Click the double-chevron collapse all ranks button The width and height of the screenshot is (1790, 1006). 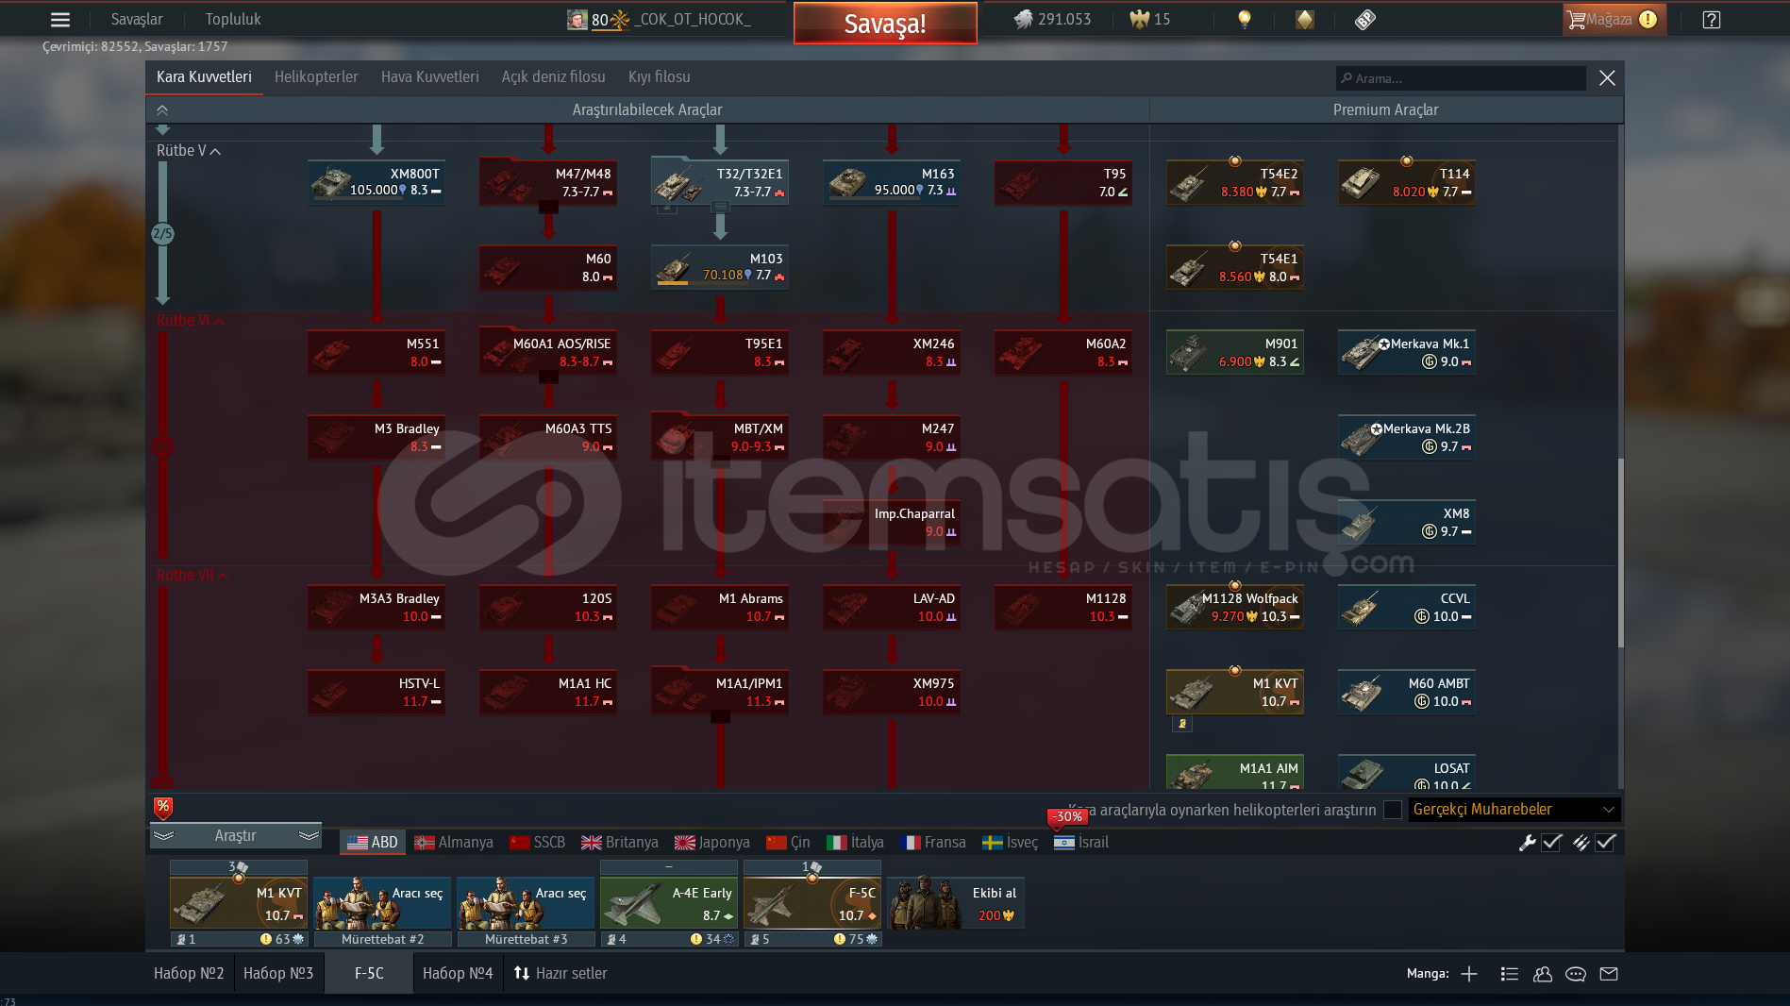pyautogui.click(x=162, y=110)
